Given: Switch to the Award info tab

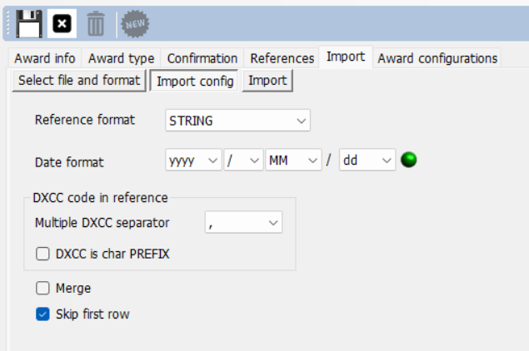Looking at the screenshot, I should point(44,58).
